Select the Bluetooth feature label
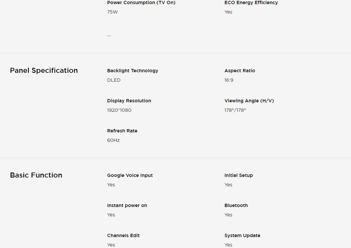This screenshot has height=248, width=351. click(236, 206)
